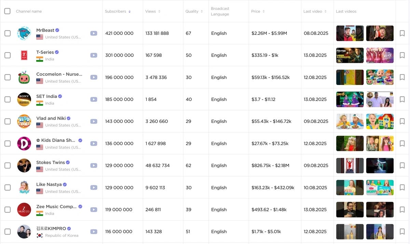
Task: Open YouTube icon in KIMPRO row
Action: pos(94,232)
